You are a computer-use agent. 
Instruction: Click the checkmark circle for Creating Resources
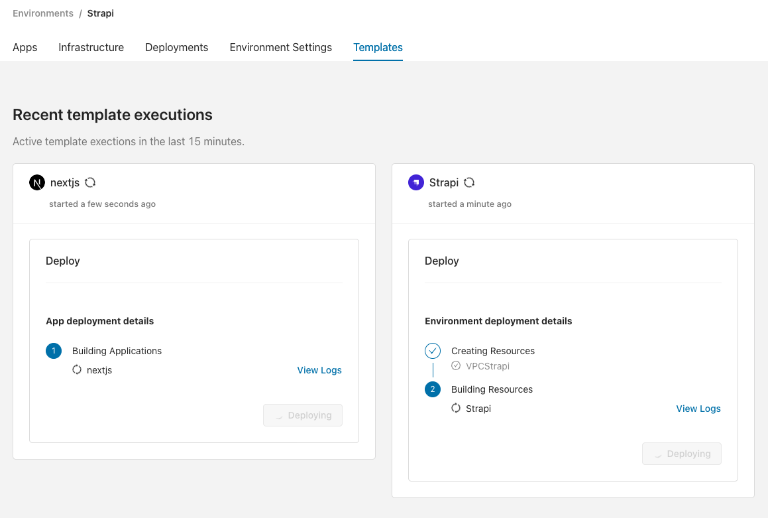tap(433, 351)
